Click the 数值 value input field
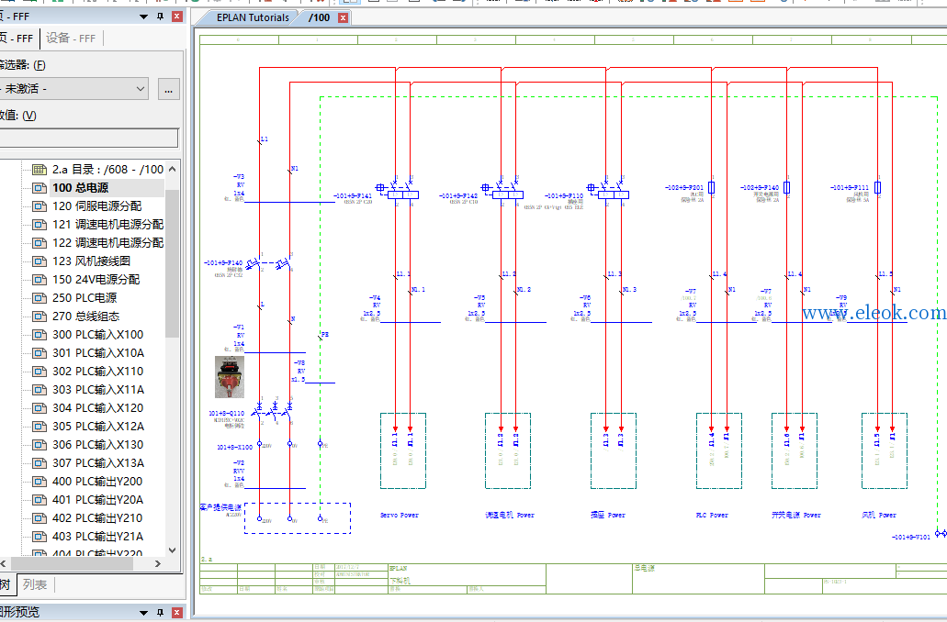 point(88,138)
